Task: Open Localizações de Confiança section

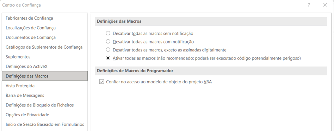Action: [x=45, y=28]
